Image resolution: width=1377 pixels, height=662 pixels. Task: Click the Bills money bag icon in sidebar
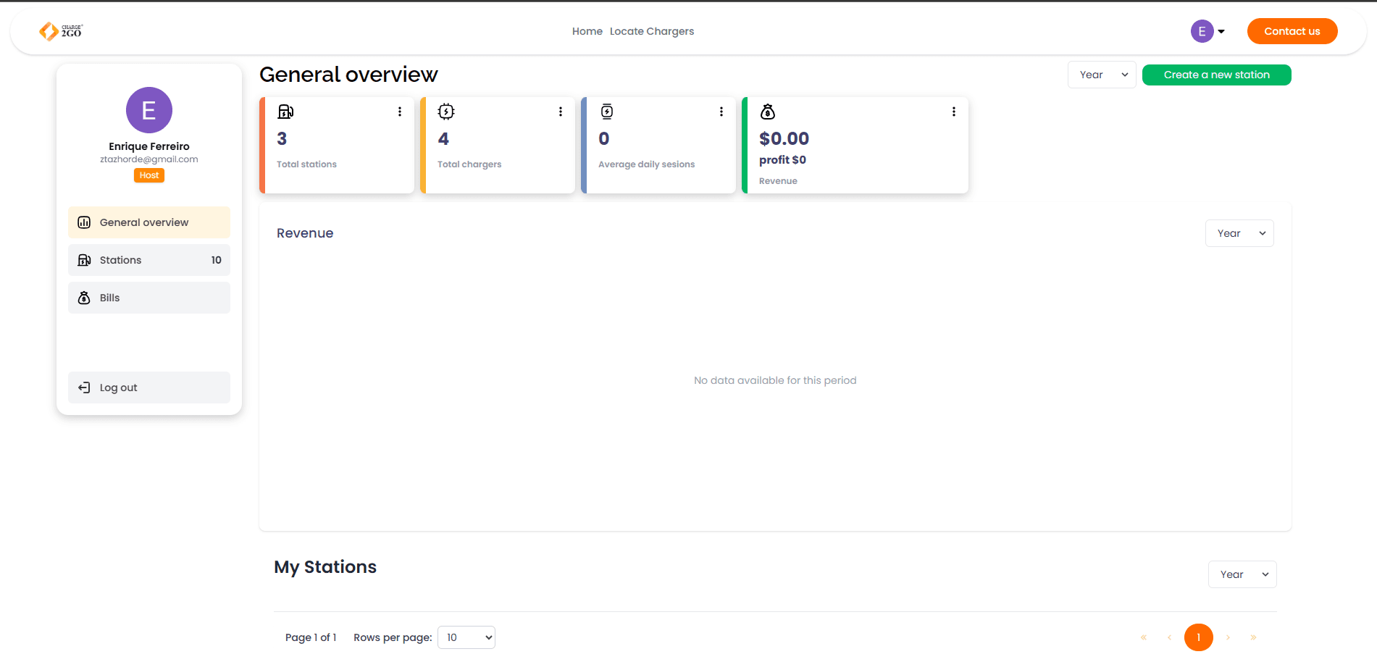click(x=84, y=298)
